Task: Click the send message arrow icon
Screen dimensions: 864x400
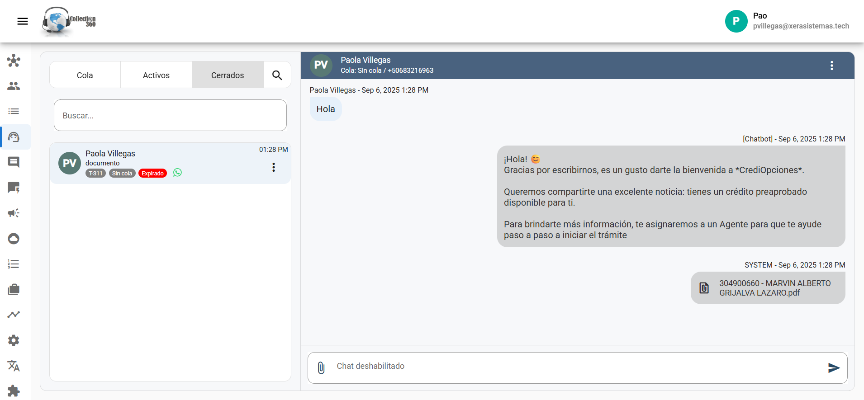Action: tap(834, 368)
